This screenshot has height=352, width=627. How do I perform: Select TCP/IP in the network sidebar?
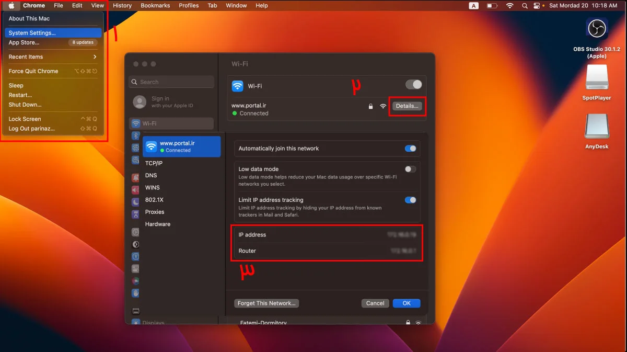coord(154,163)
